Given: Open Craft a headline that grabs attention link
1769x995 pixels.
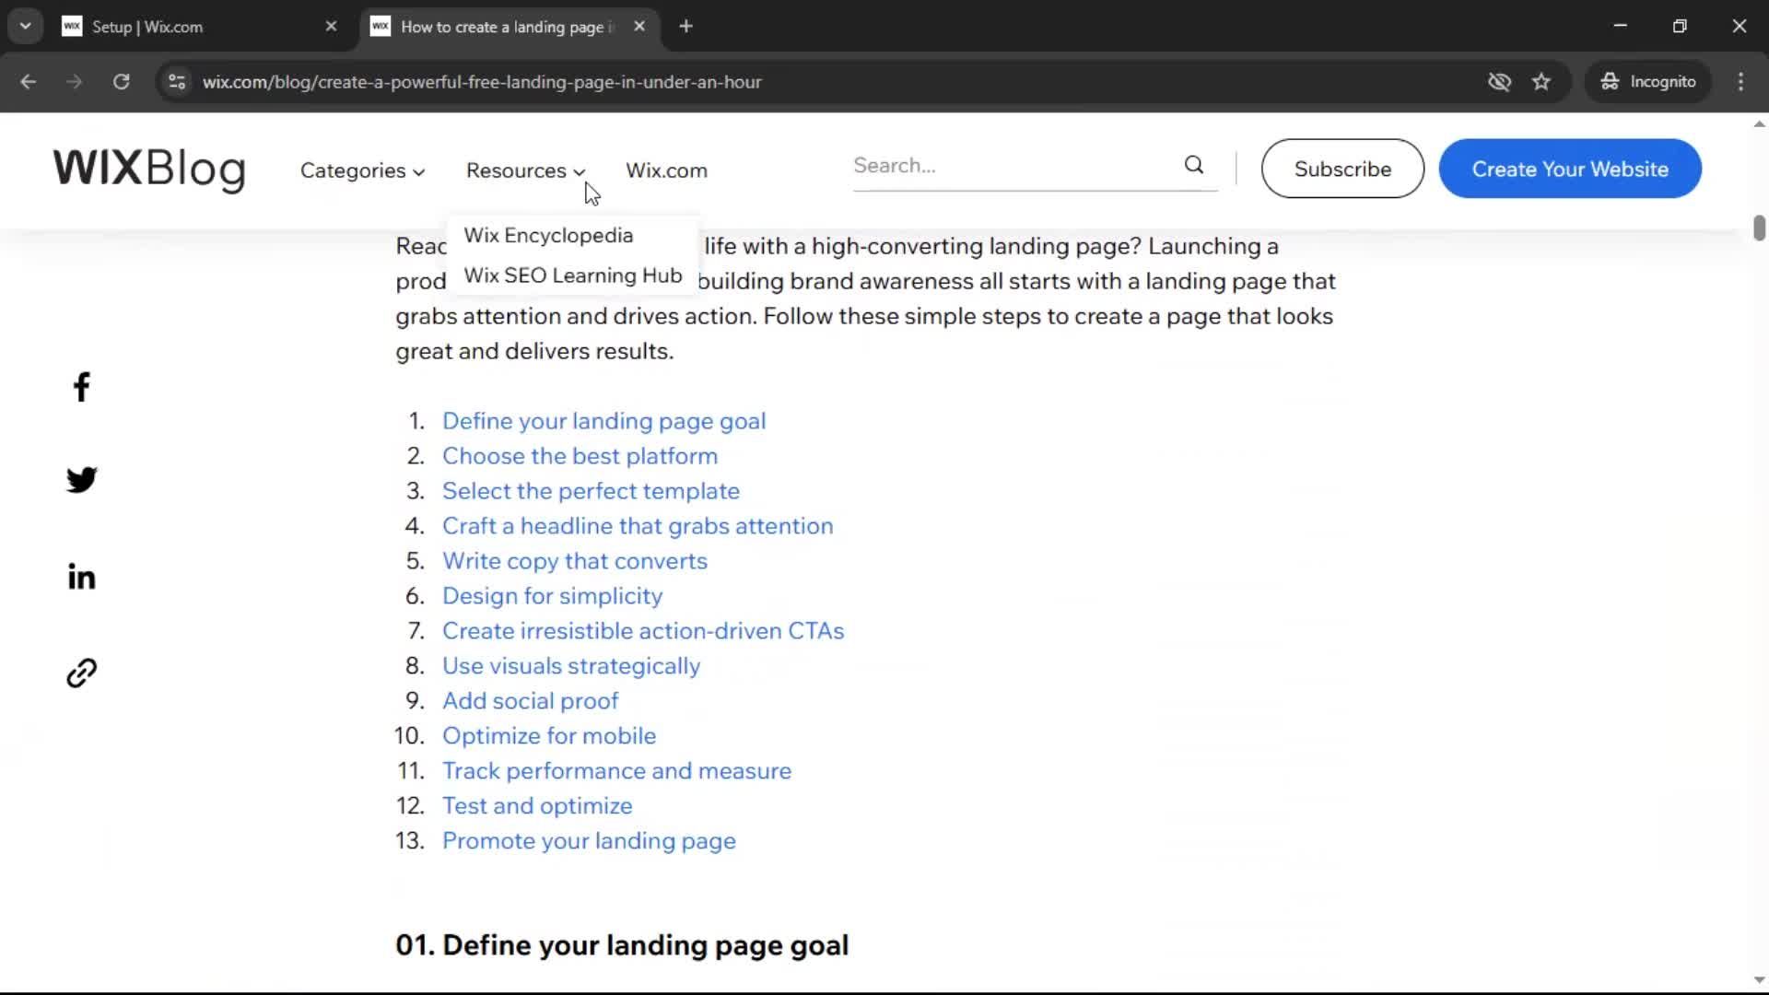Looking at the screenshot, I should tap(638, 526).
